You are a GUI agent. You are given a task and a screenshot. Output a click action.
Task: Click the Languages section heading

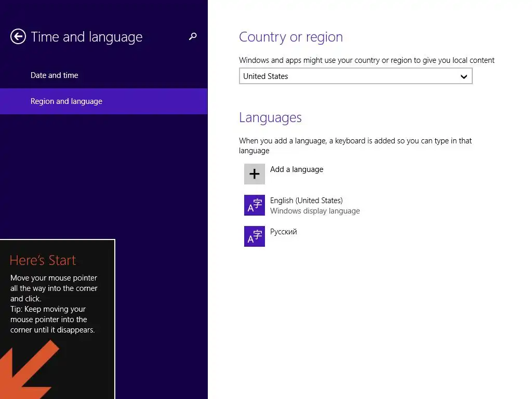click(x=270, y=117)
